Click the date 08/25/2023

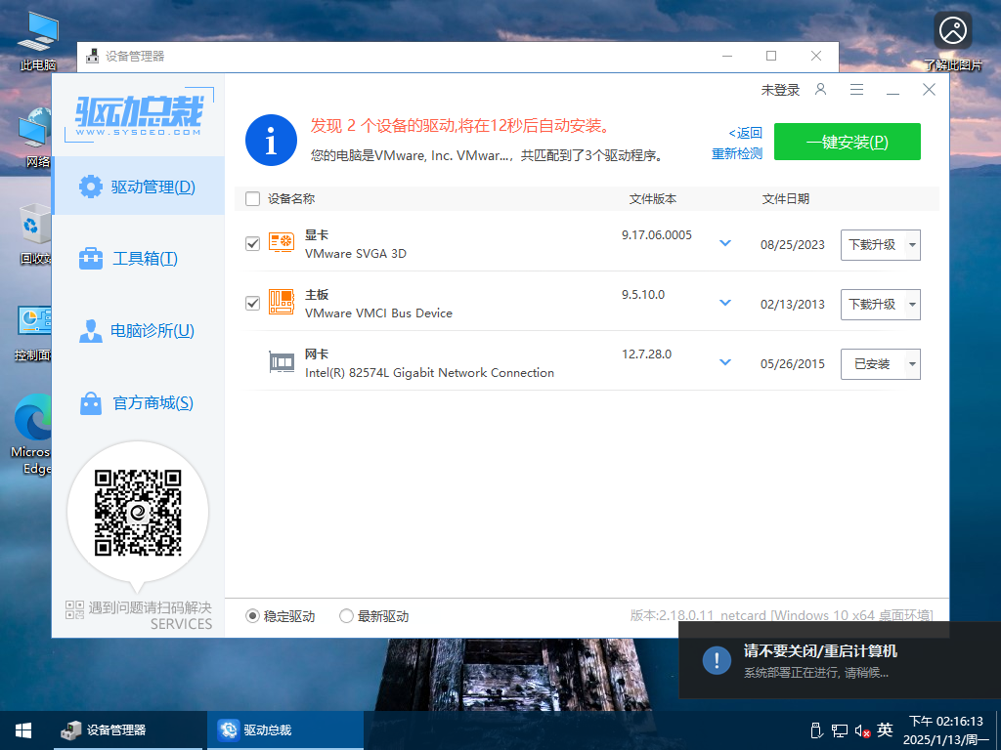click(792, 245)
